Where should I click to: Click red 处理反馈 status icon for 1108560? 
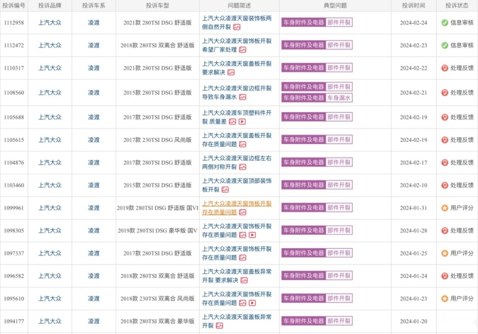(x=445, y=92)
